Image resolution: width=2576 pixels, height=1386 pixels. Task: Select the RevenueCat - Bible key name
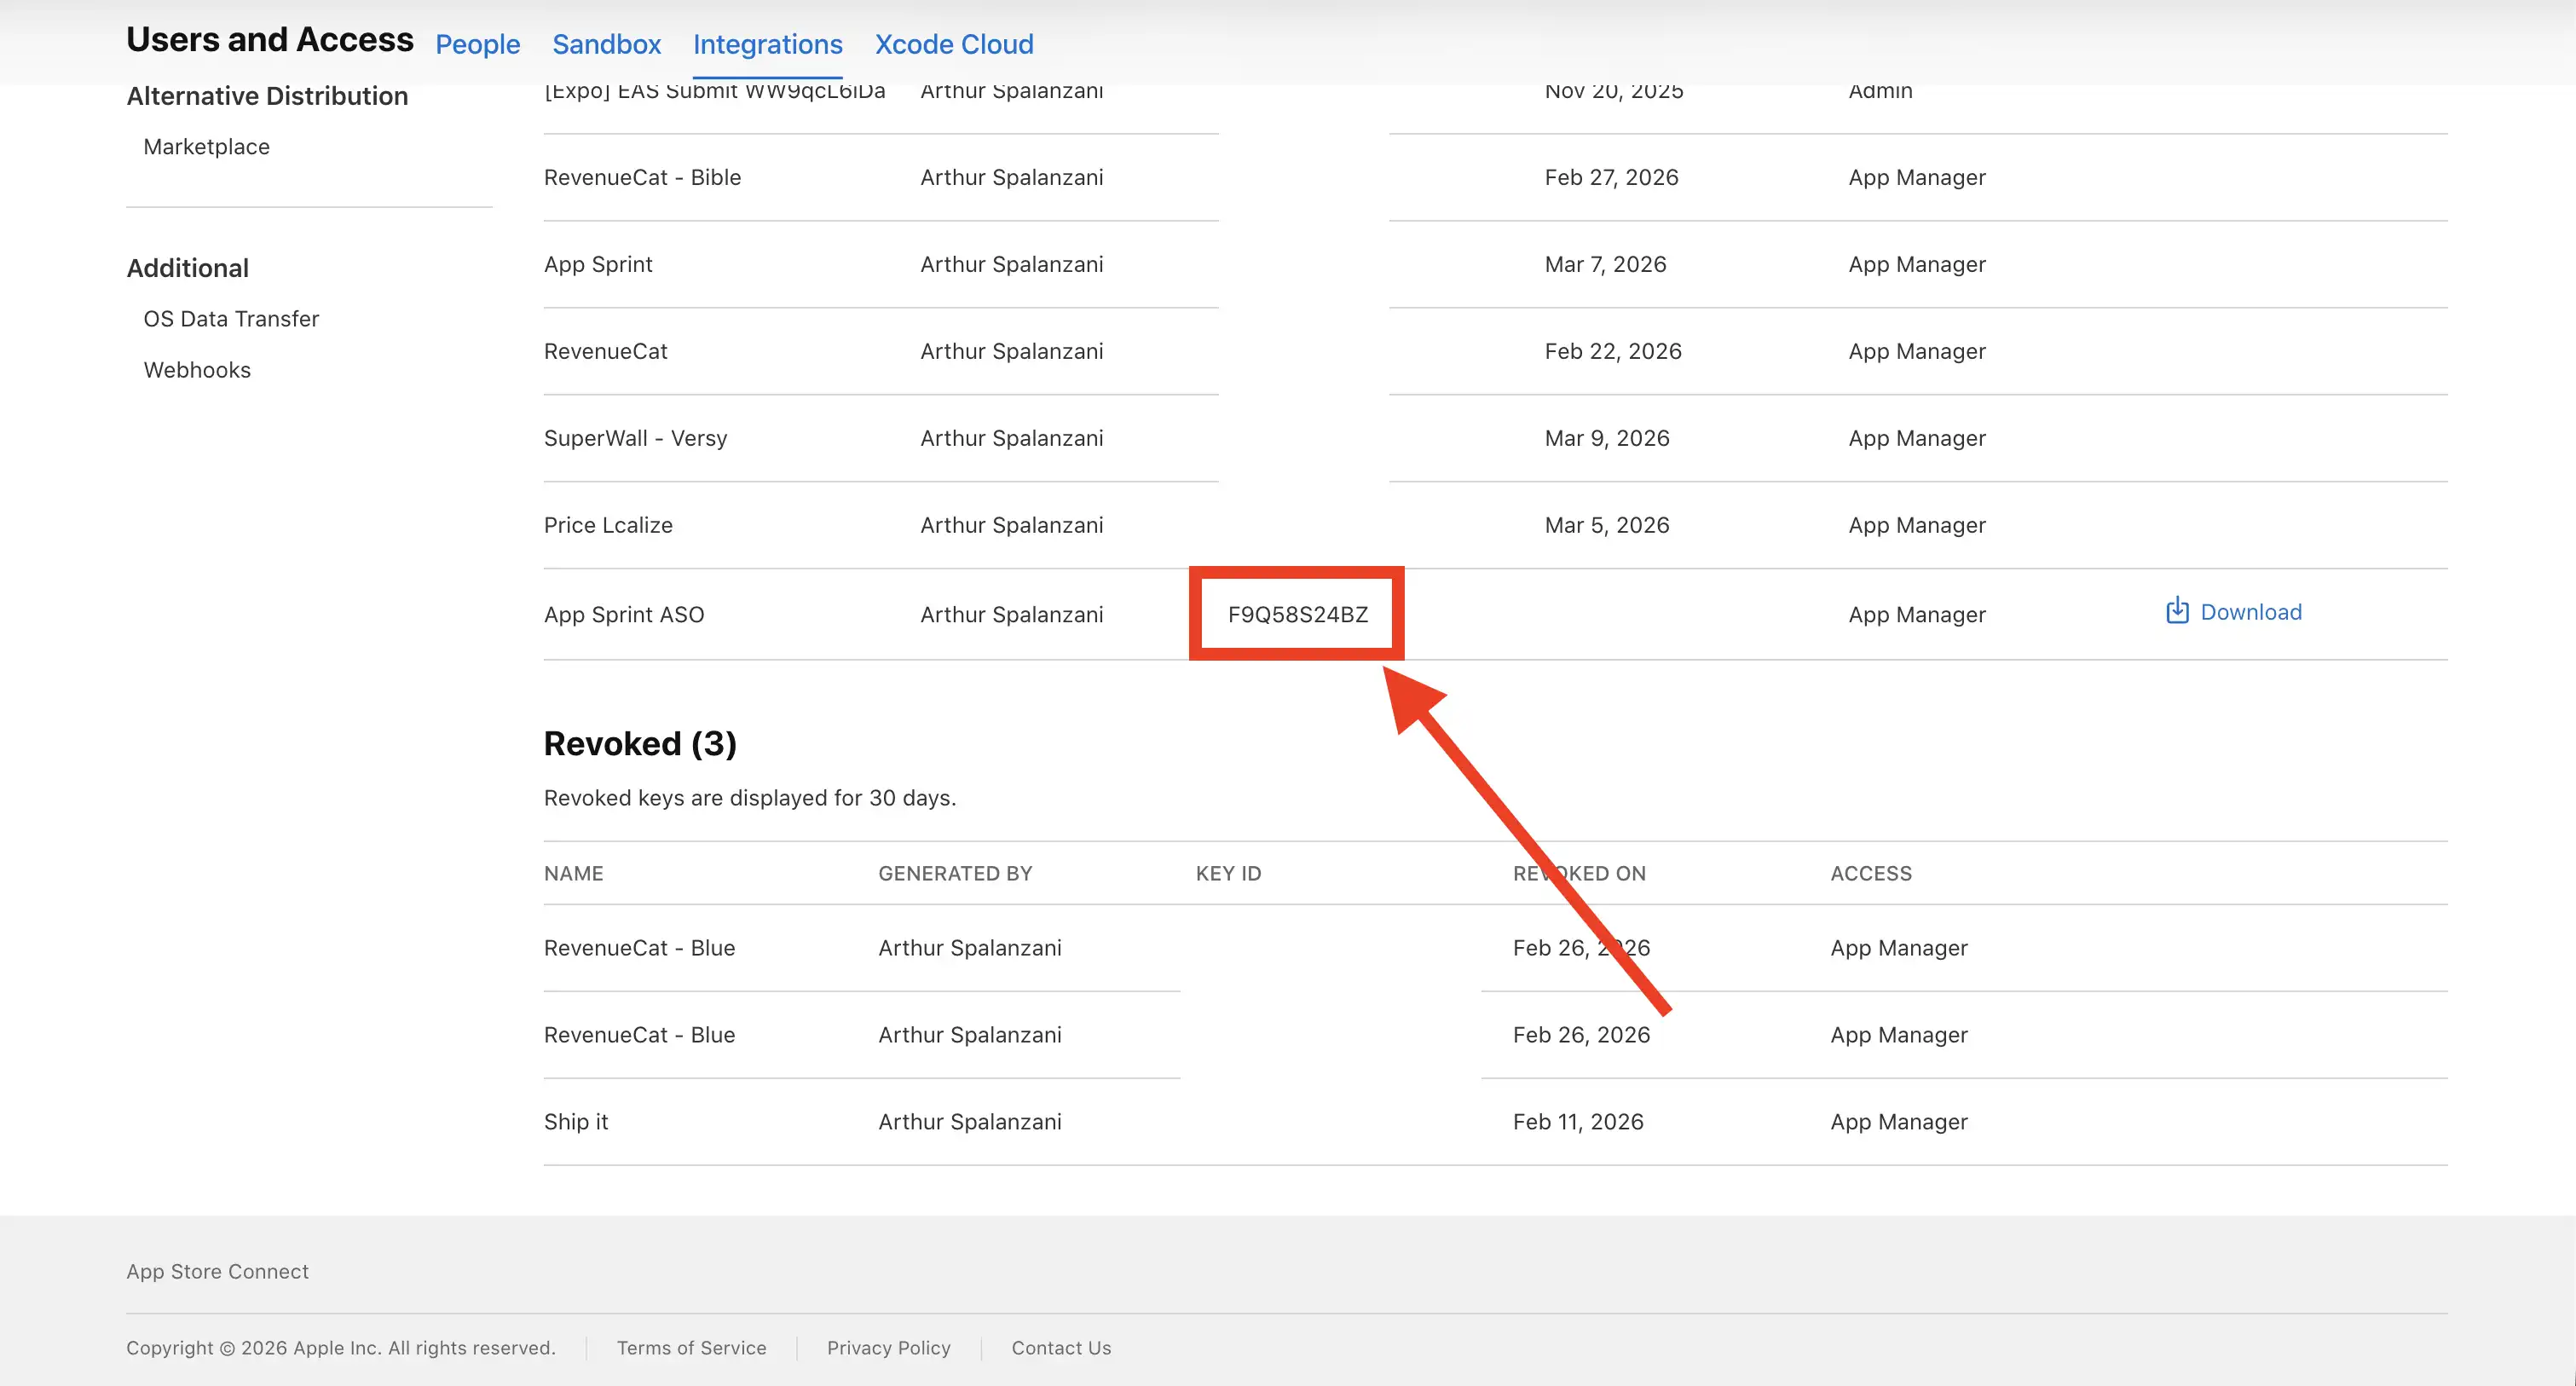click(642, 178)
